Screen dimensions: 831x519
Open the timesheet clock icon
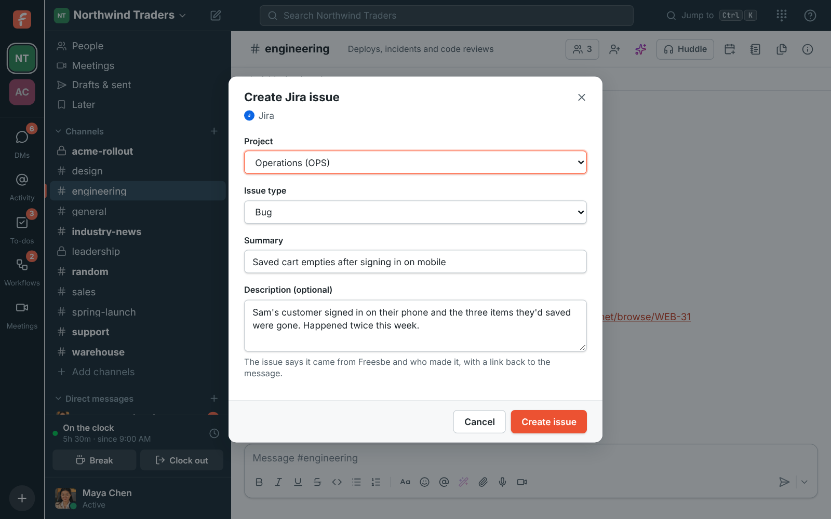click(x=214, y=433)
